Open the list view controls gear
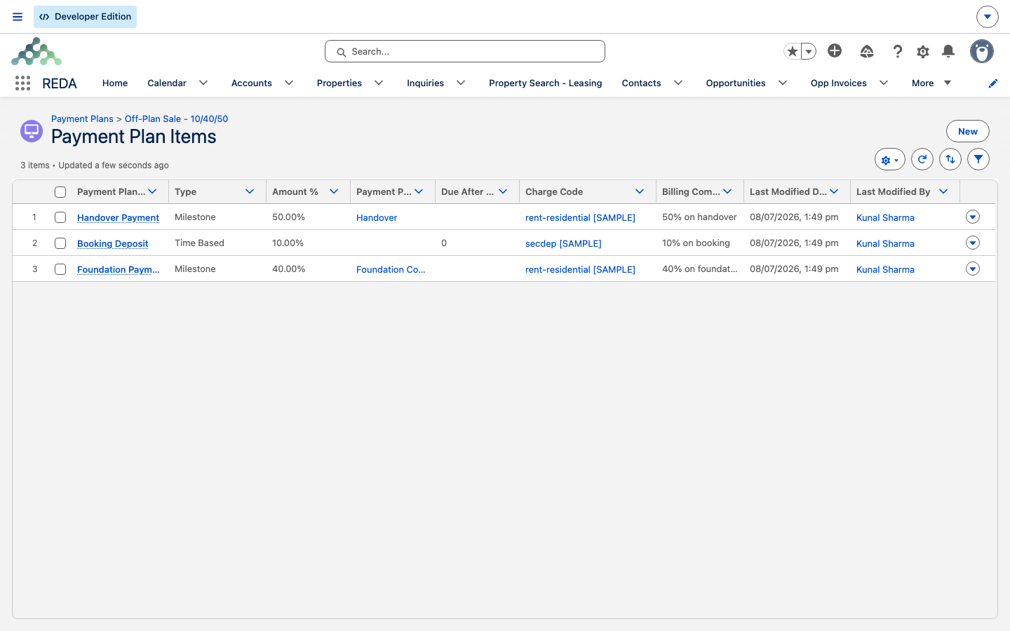1010x631 pixels. (890, 160)
